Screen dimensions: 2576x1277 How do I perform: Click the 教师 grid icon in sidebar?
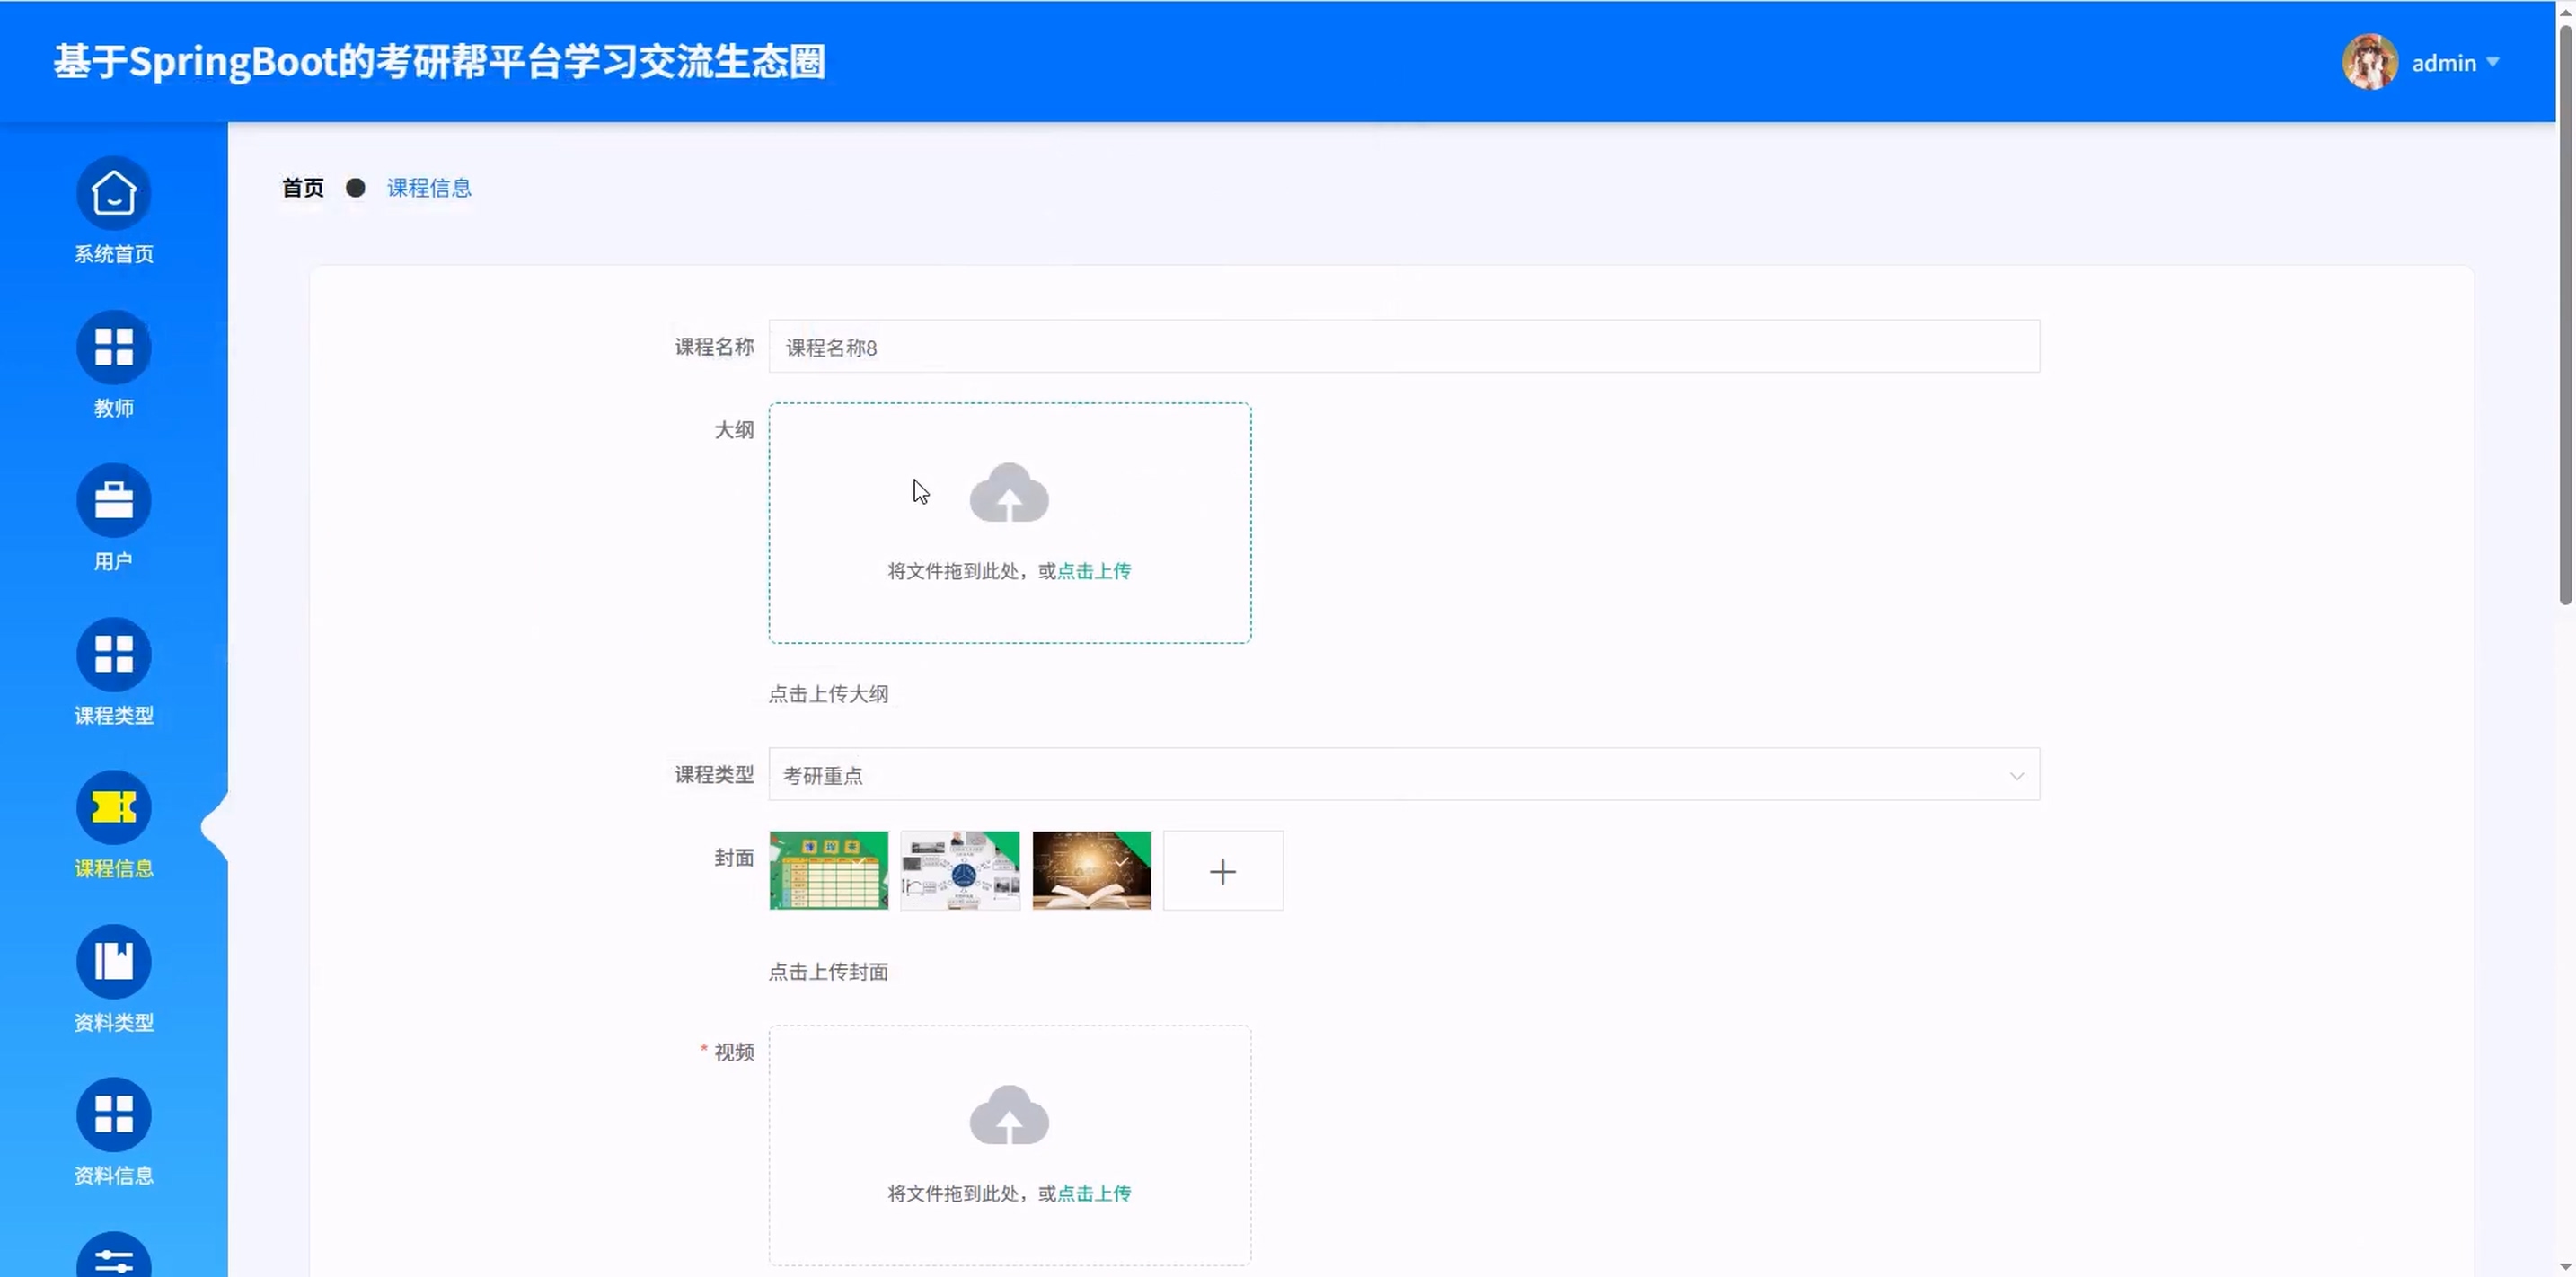click(113, 347)
